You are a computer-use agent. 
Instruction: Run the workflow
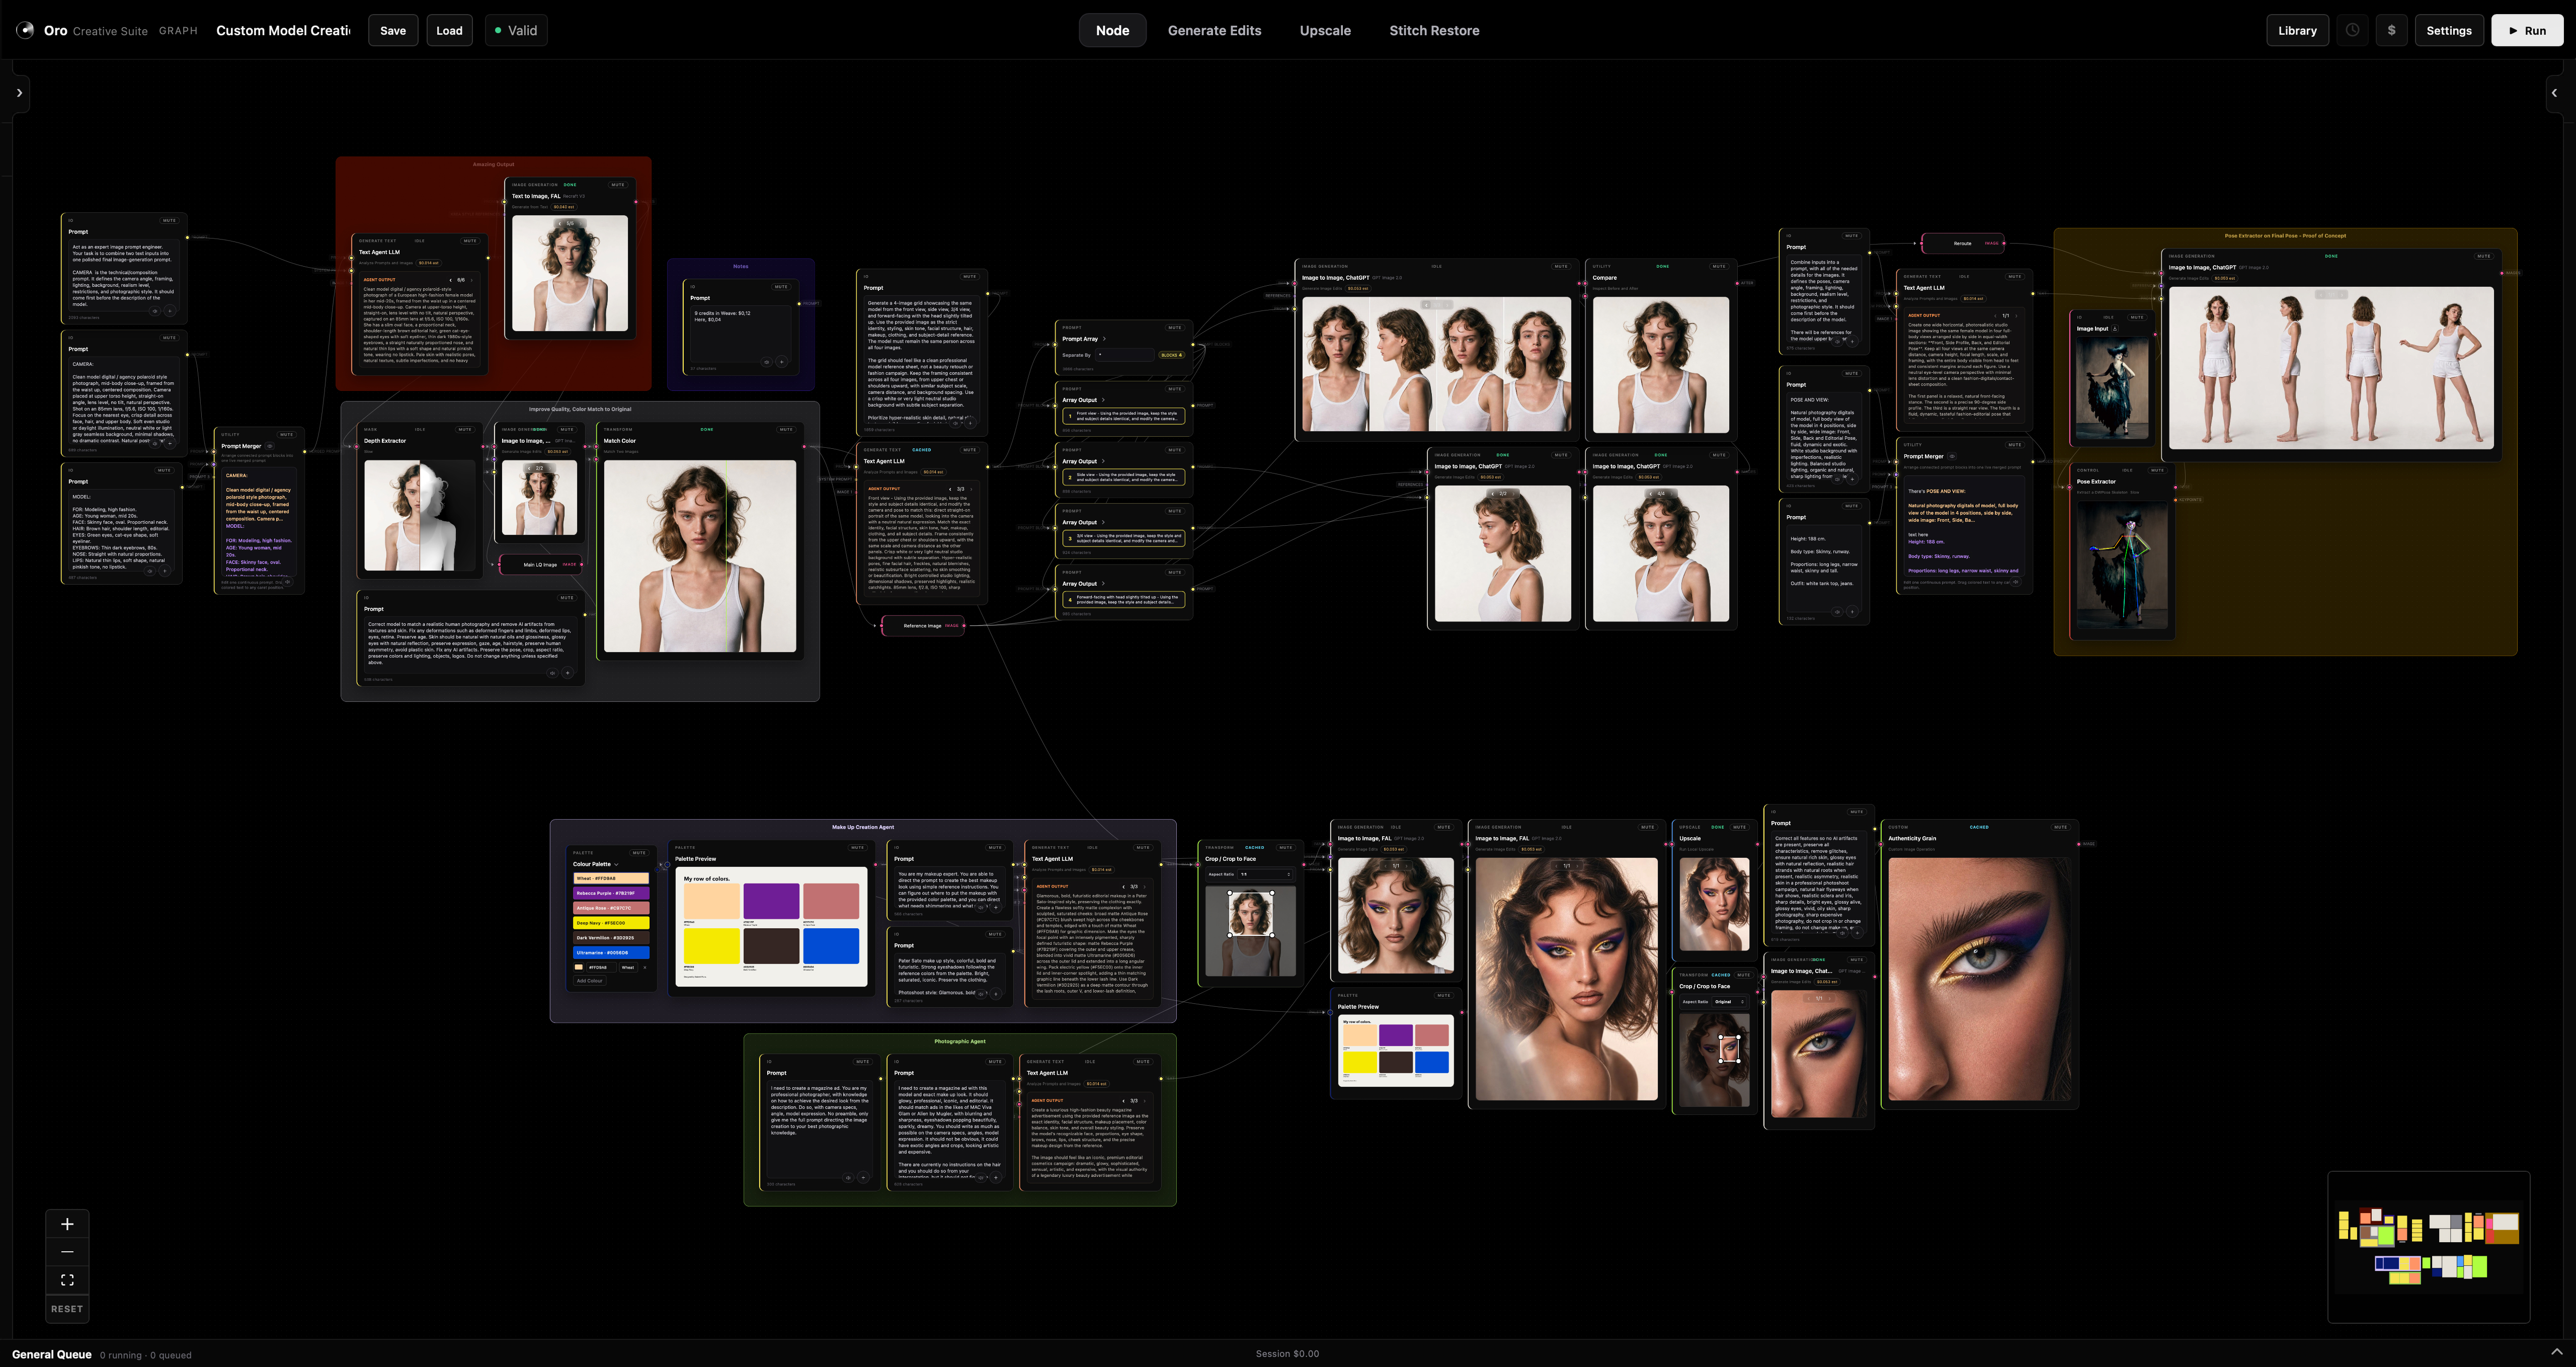click(2526, 30)
